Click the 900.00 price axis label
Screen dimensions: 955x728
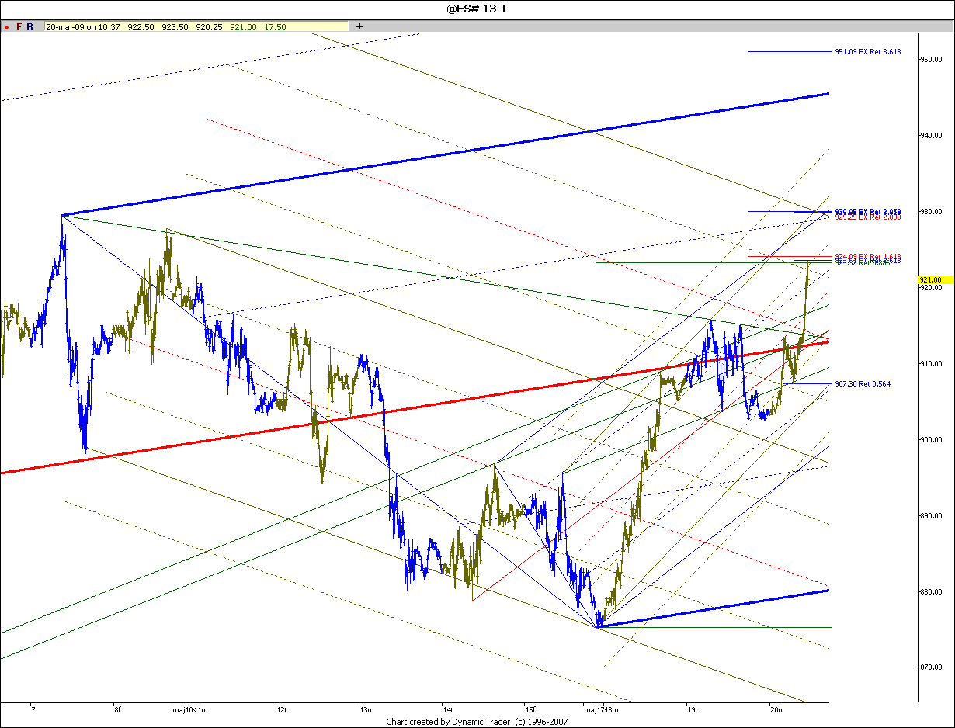[931, 439]
